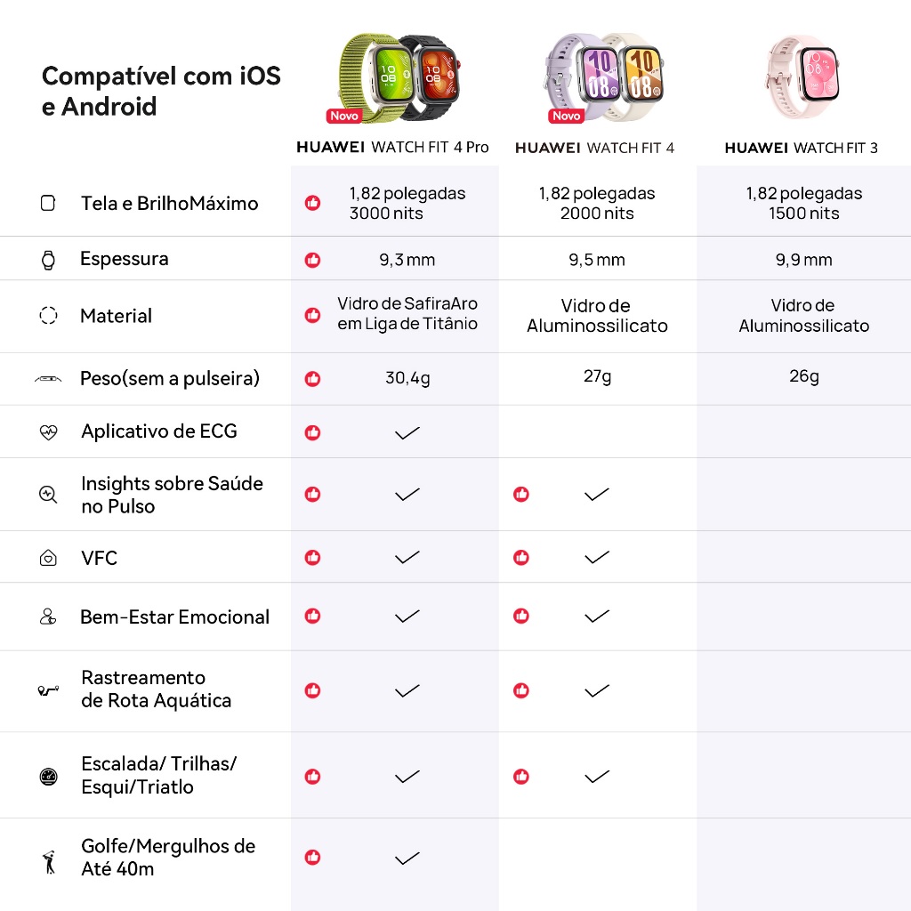Click the screen icon beside Tela e BrilhoMáximo
Image resolution: width=911 pixels, height=911 pixels.
tap(48, 203)
